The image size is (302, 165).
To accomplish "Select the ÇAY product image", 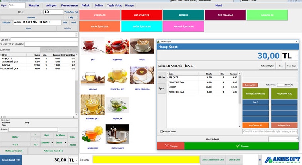I will point(93,46).
